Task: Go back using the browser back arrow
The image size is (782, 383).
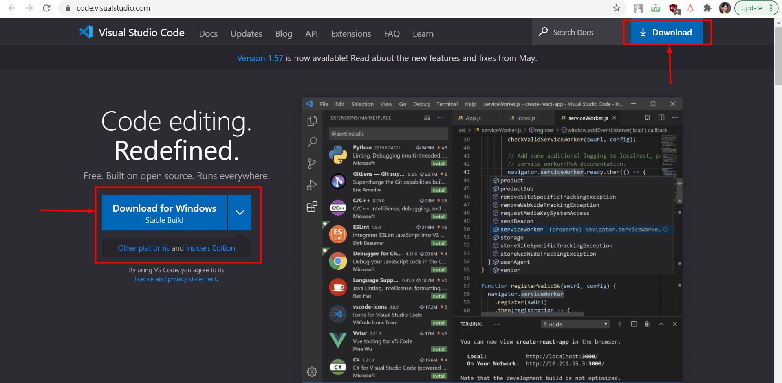Action: point(12,8)
